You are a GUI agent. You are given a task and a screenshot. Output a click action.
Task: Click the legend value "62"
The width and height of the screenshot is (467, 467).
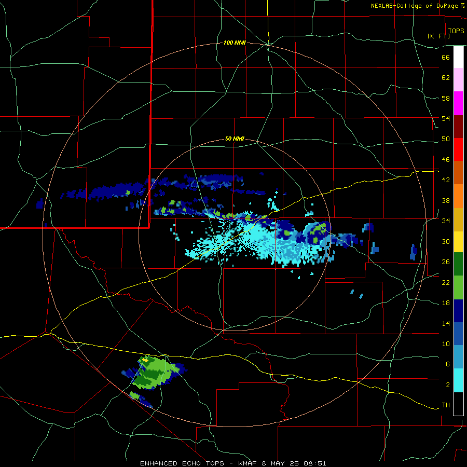point(446,78)
